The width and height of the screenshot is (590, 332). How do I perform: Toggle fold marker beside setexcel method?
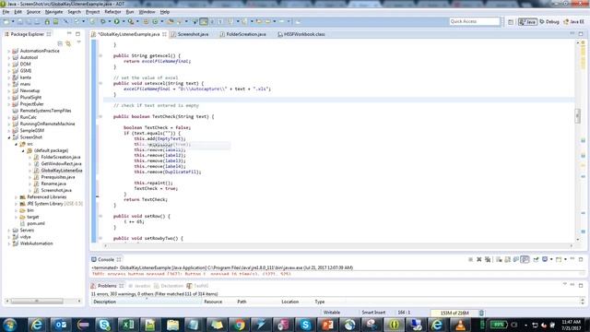click(x=100, y=83)
